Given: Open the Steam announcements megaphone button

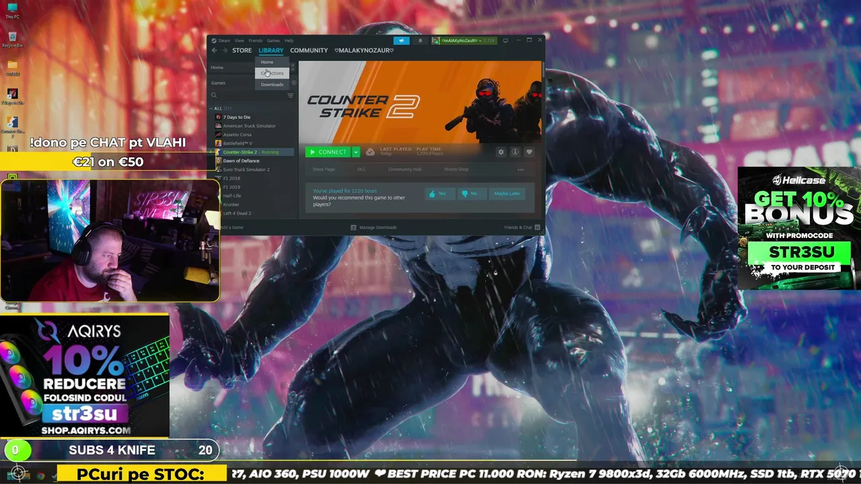Looking at the screenshot, I should (402, 40).
